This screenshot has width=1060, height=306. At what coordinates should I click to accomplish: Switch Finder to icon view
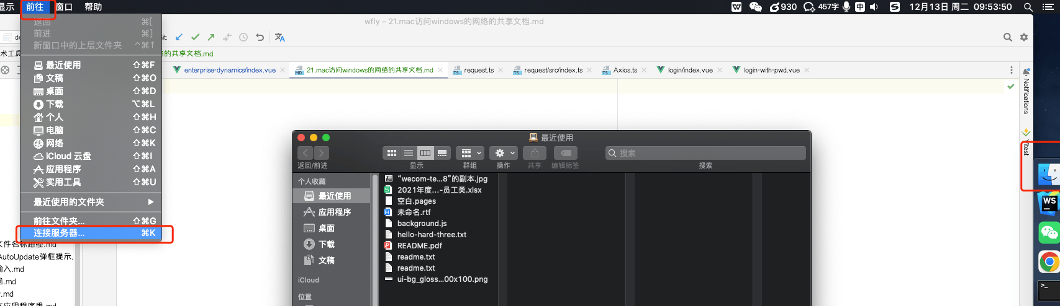coord(392,153)
